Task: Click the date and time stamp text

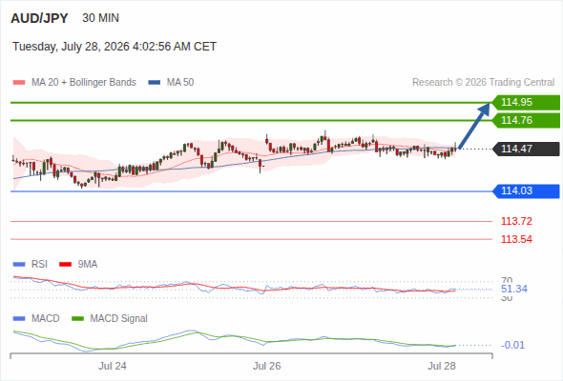Action: (115, 47)
